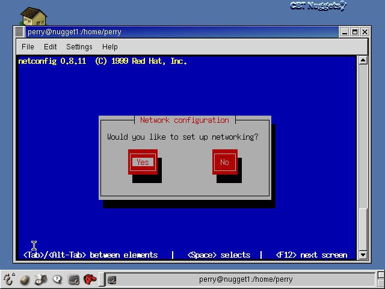Open the help question-mark speech bubble
Screen dimensions: 385x289
pyautogui.click(x=57, y=279)
